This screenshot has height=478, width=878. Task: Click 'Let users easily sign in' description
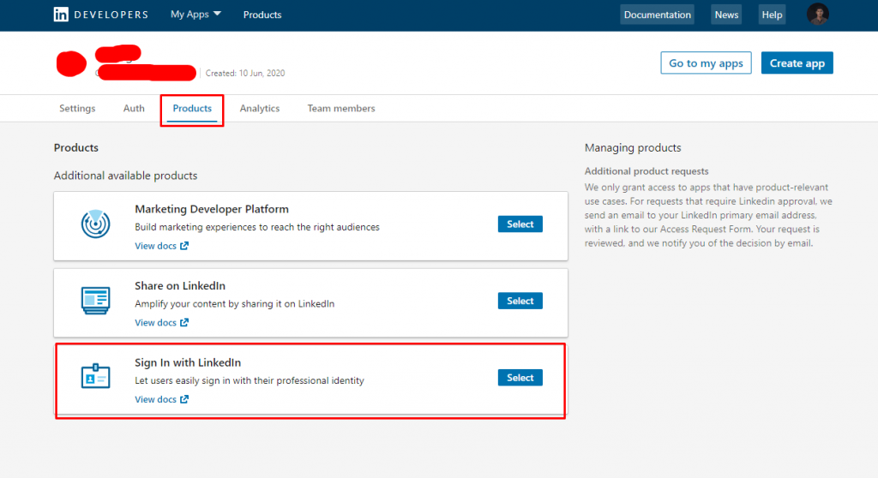pos(250,380)
